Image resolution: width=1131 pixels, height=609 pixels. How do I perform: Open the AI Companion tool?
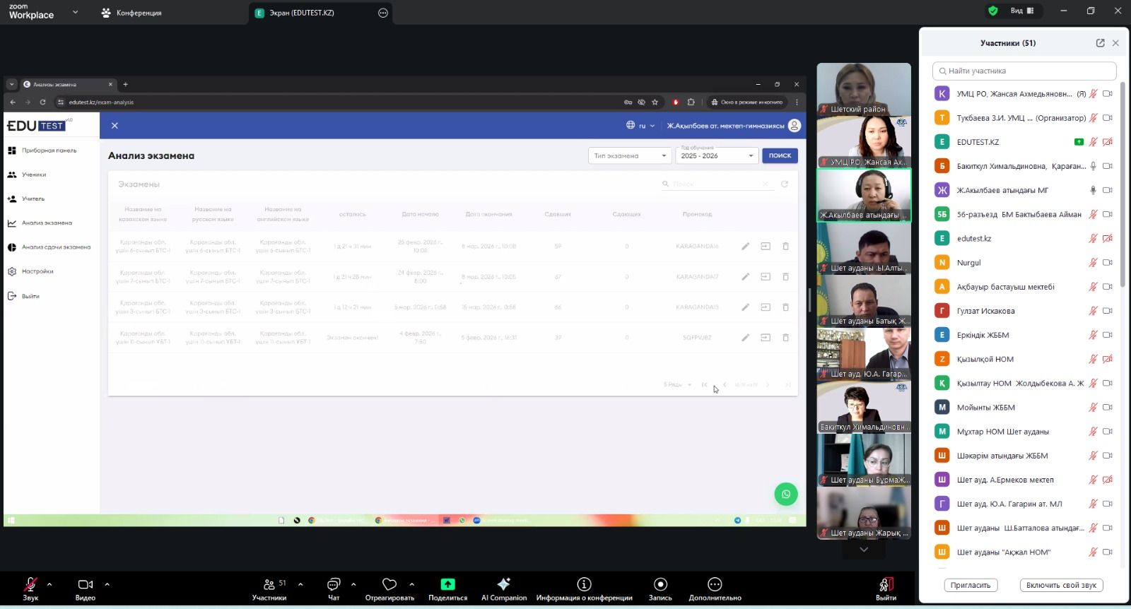(x=503, y=585)
